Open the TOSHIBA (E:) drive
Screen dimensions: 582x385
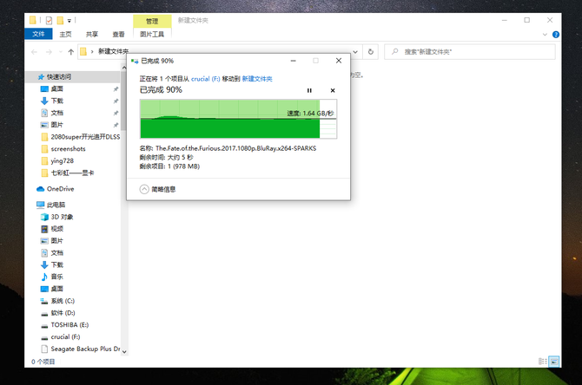pos(64,325)
